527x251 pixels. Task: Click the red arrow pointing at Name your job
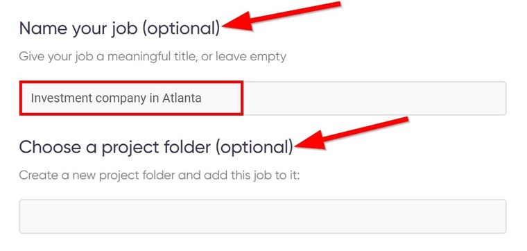point(282,17)
